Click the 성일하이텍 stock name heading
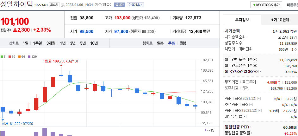 click(16, 4)
